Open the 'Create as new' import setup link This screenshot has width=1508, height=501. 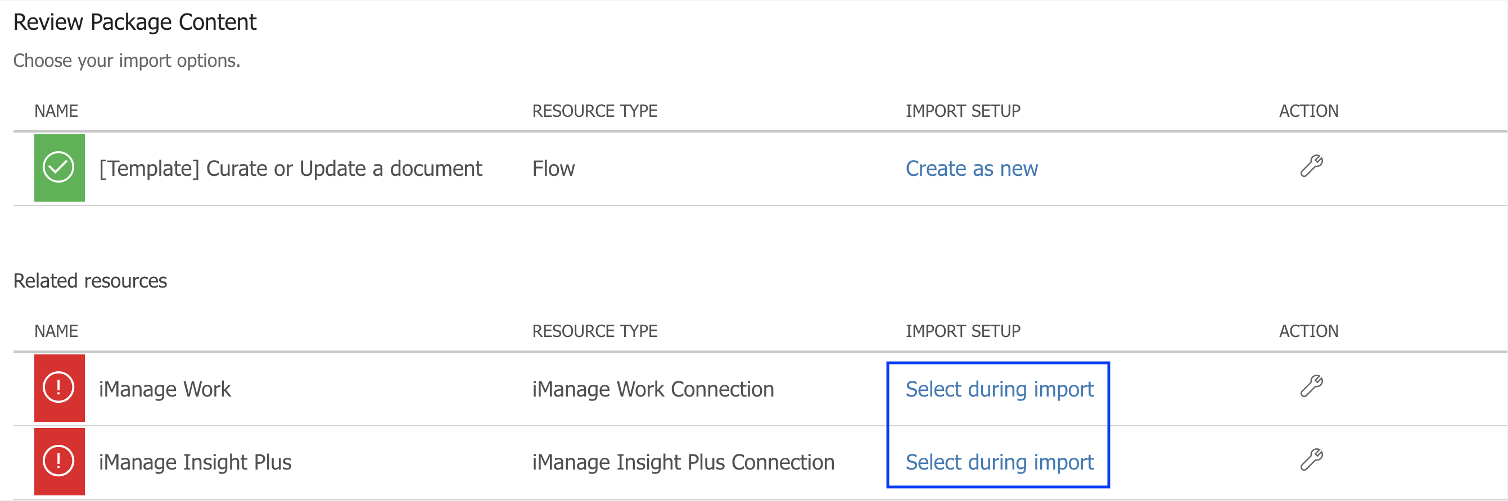(971, 169)
